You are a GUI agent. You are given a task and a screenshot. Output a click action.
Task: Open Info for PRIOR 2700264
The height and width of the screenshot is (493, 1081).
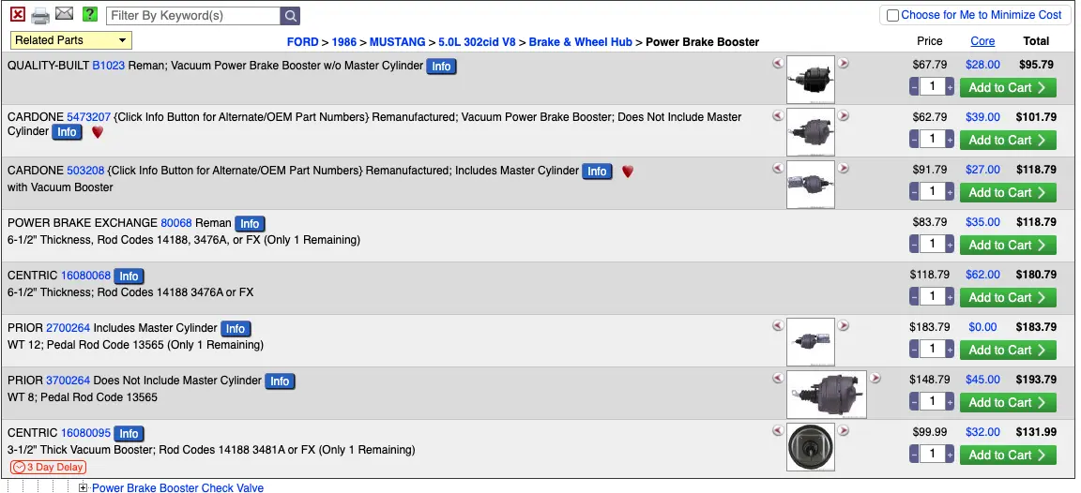coord(236,329)
